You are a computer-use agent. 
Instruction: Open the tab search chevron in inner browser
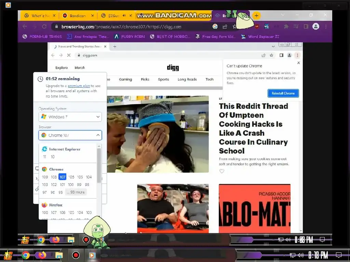click(x=273, y=46)
